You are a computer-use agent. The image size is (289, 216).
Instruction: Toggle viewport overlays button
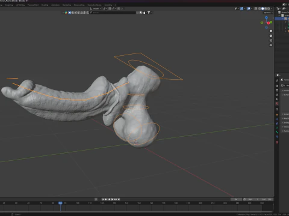point(249,8)
